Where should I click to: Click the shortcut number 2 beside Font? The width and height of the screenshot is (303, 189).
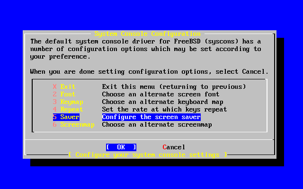point(55,94)
